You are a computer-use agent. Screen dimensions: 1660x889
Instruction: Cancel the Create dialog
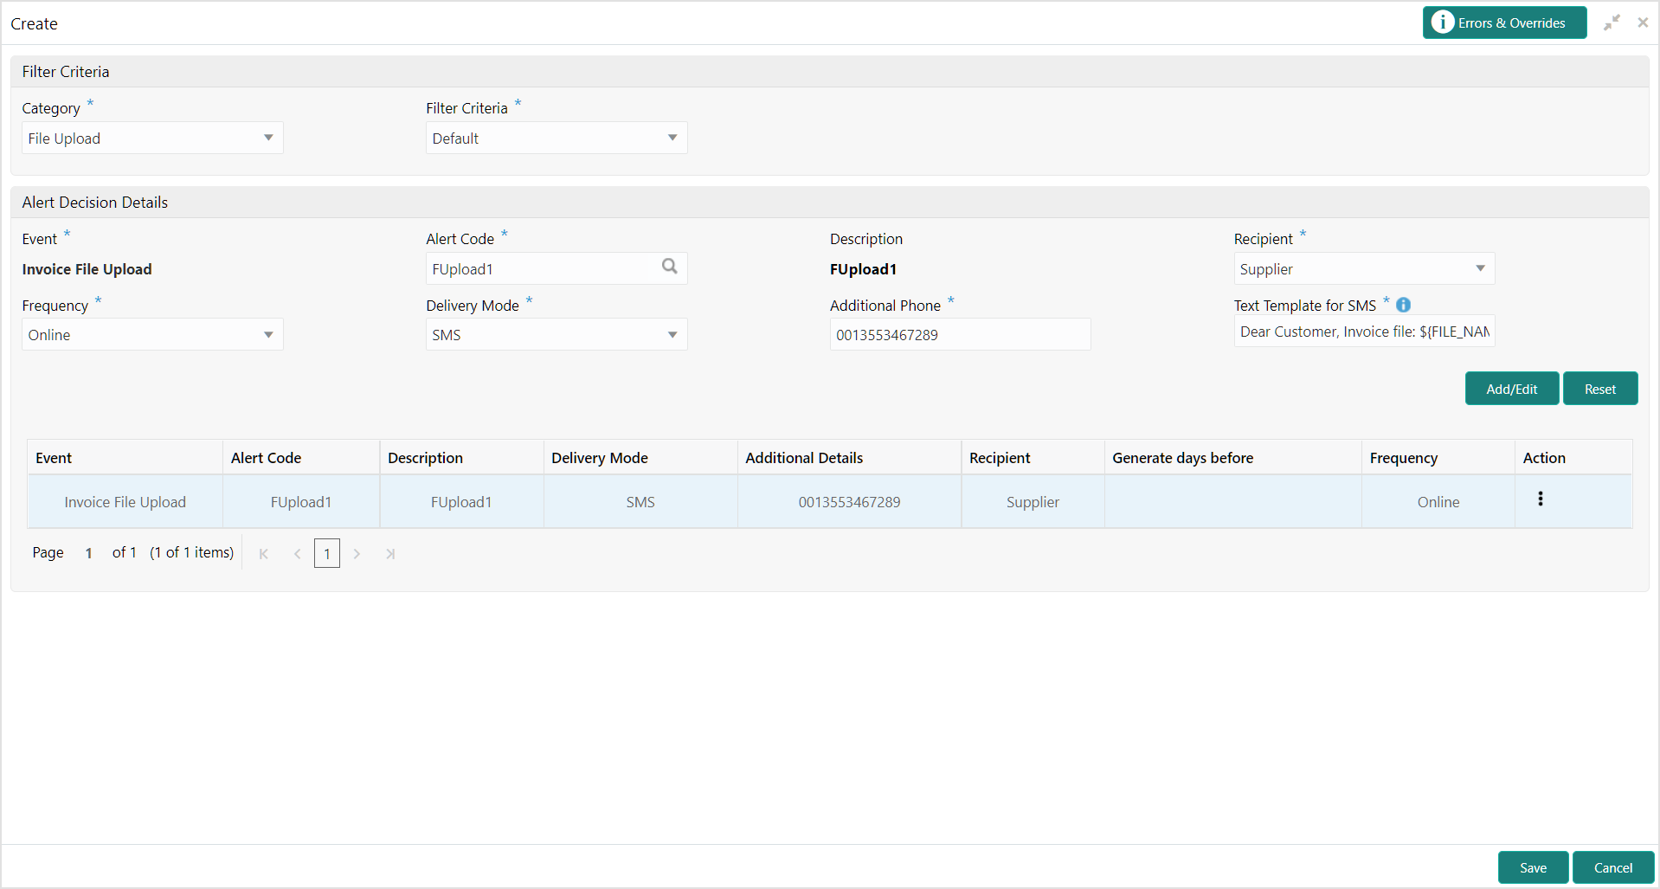coord(1613,867)
